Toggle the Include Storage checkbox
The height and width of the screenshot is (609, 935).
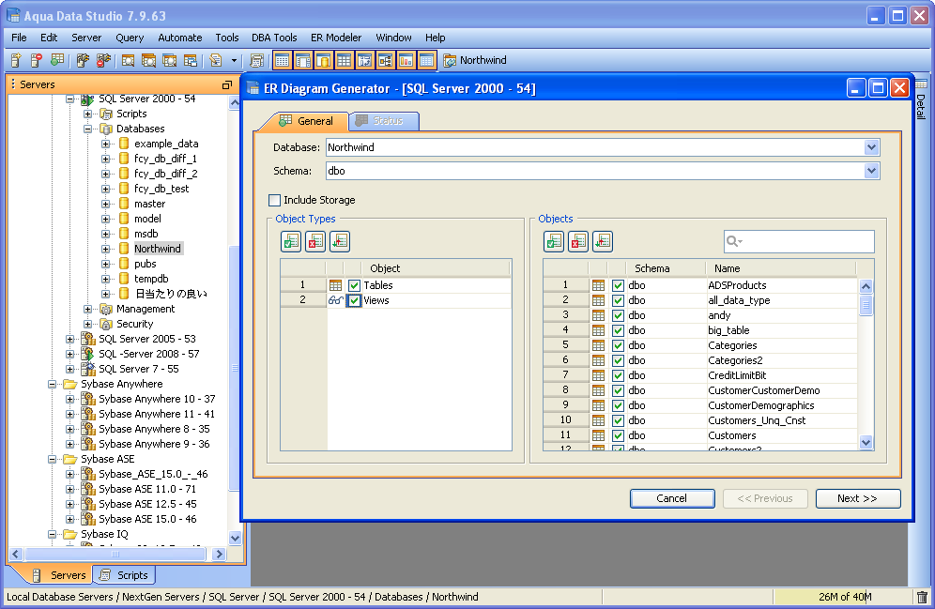click(x=274, y=200)
